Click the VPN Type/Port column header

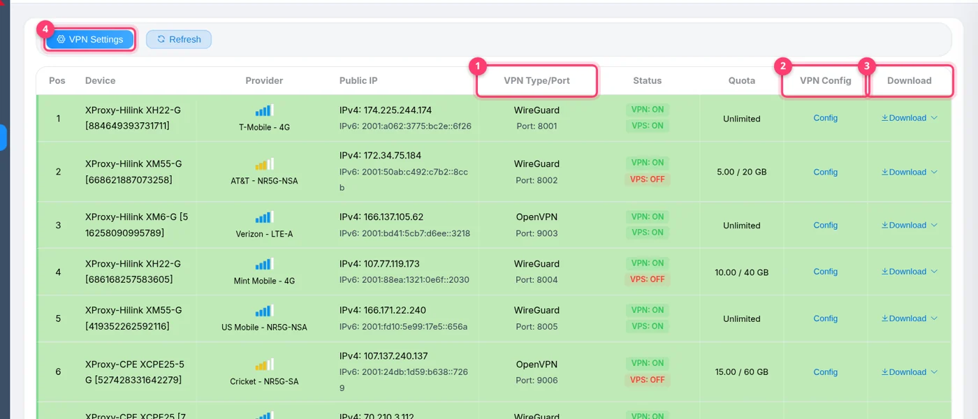pos(537,80)
